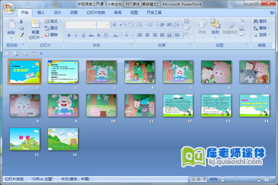
Task: Select slide 12 story text thumbnail
Action: [x=178, y=105]
